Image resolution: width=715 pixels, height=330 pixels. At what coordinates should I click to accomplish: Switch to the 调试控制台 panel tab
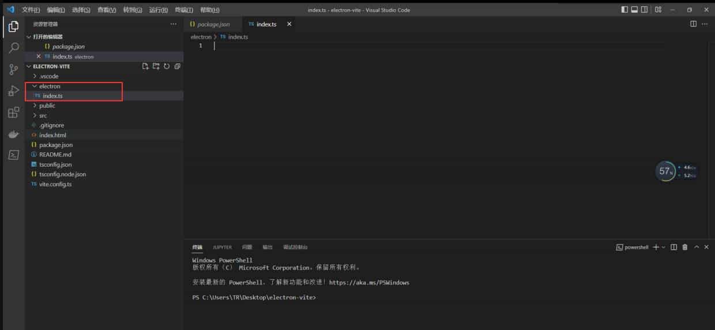(x=295, y=247)
